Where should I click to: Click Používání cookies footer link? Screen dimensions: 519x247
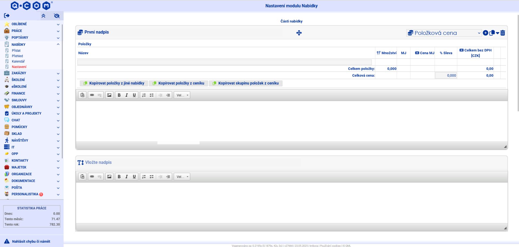(330, 246)
